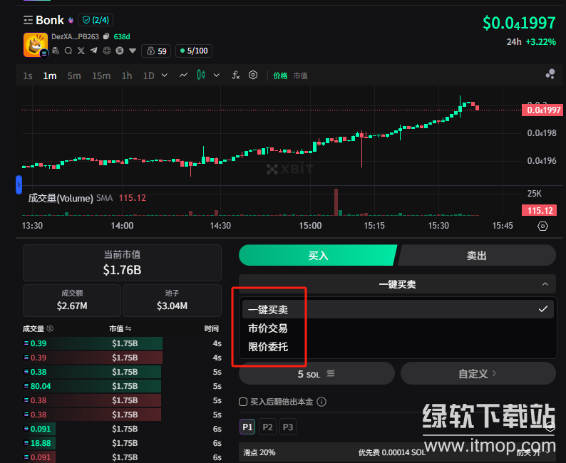Switch chart to 市值 display mode
Viewport: 566px width, 463px height.
[300, 76]
